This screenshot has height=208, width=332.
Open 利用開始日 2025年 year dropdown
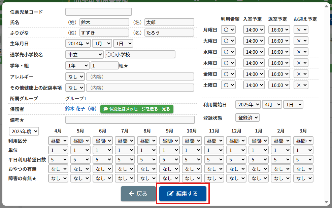(248, 104)
